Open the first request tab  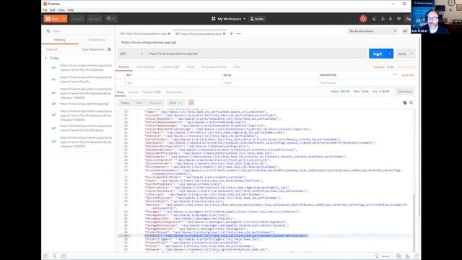coord(144,34)
